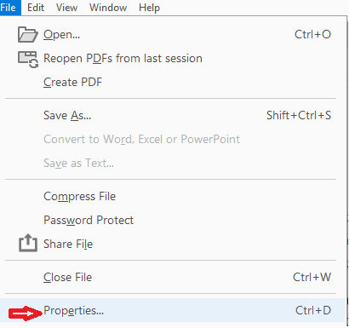The height and width of the screenshot is (328, 349).
Task: Select Save as Text... entry
Action: click(x=174, y=163)
